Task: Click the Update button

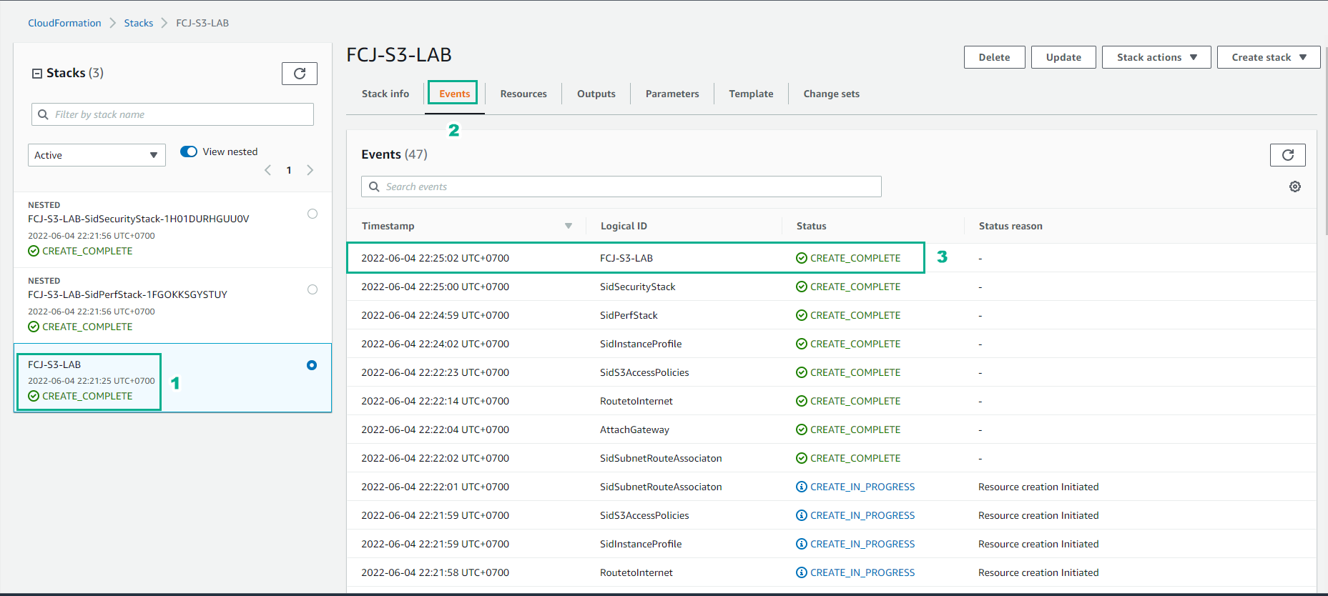Action: click(1063, 57)
